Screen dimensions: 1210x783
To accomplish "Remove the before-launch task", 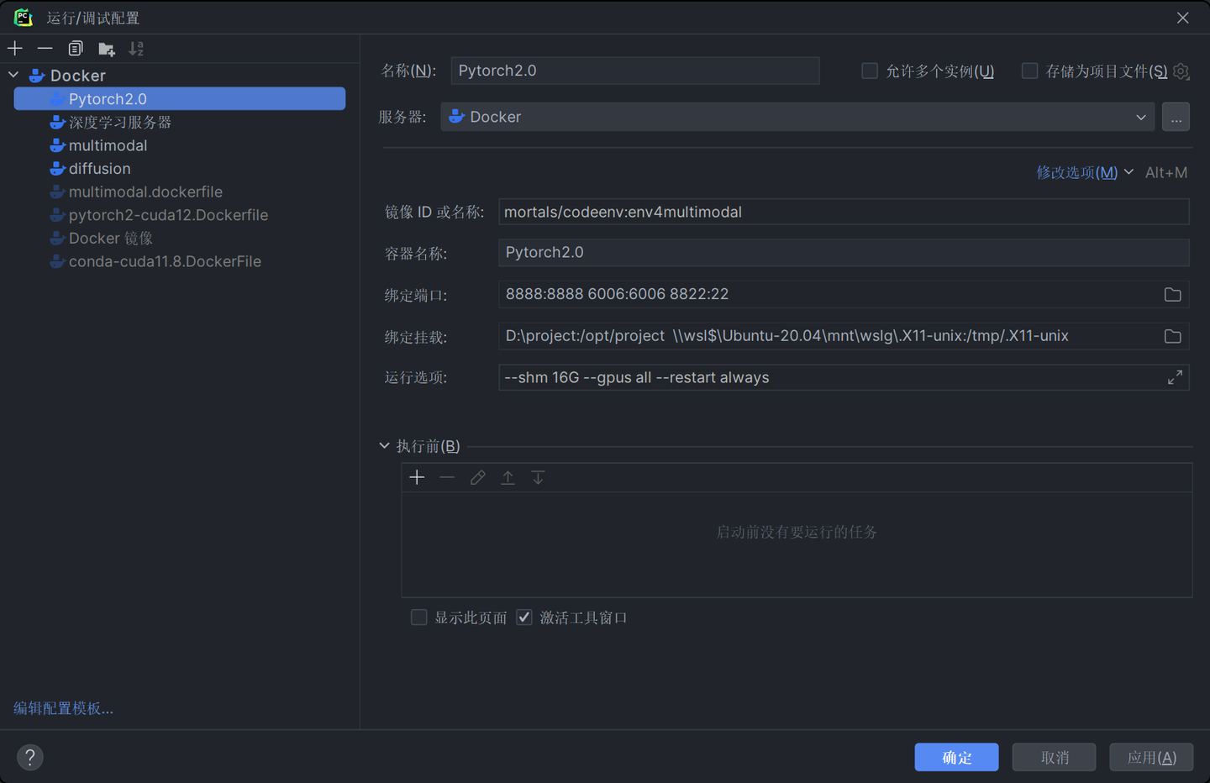I will pos(447,477).
